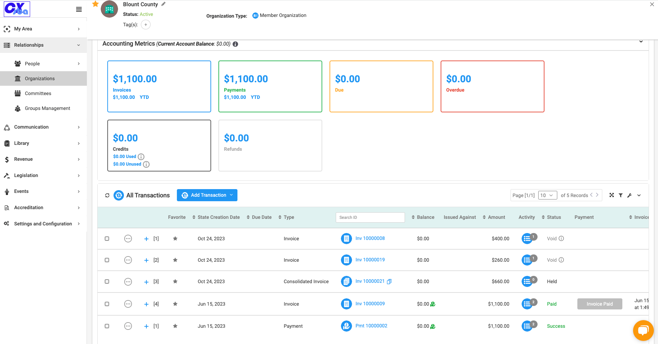This screenshot has height=344, width=658.
Task: Open Revenue menu
Action: point(43,159)
